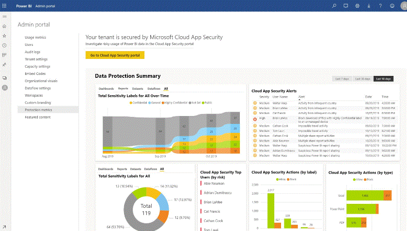Open the app launcher waffle icon
Viewport: 407px width, 231px height.
click(x=4, y=6)
